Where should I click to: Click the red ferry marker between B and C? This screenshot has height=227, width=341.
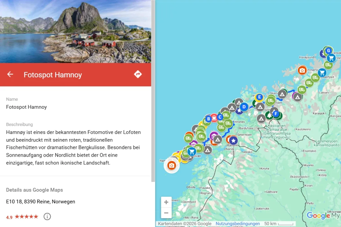(214, 117)
